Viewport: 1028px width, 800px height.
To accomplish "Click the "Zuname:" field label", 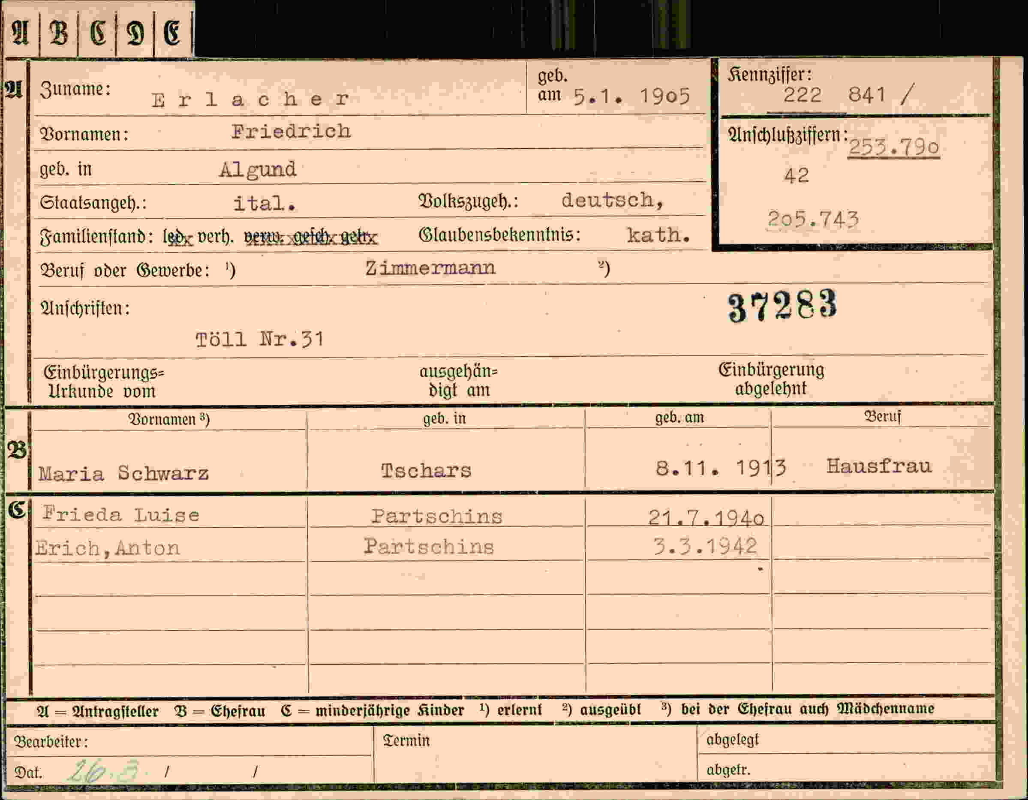I will pyautogui.click(x=75, y=89).
